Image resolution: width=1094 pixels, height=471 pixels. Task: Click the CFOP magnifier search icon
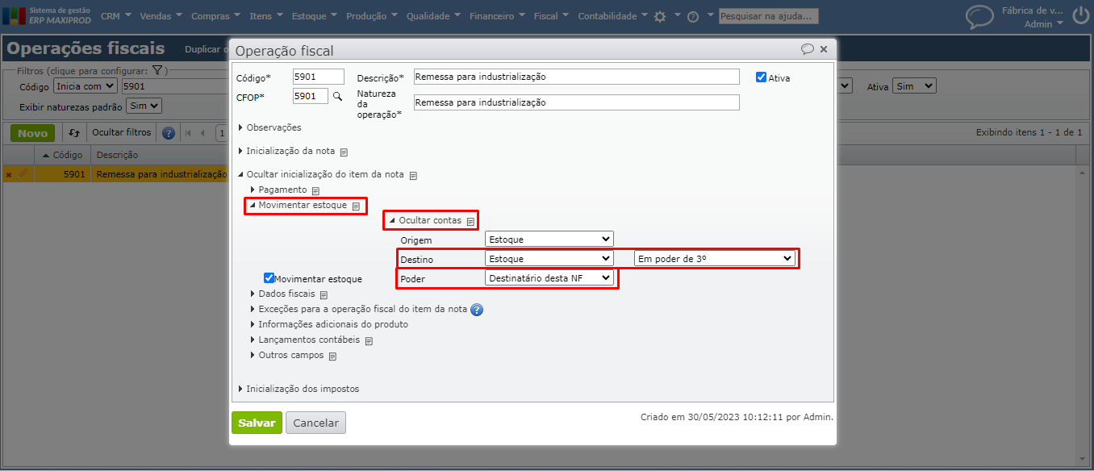pos(338,96)
